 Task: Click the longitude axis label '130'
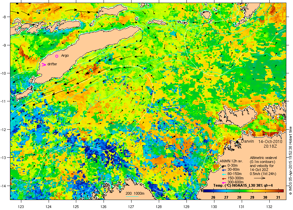tap(214, 206)
